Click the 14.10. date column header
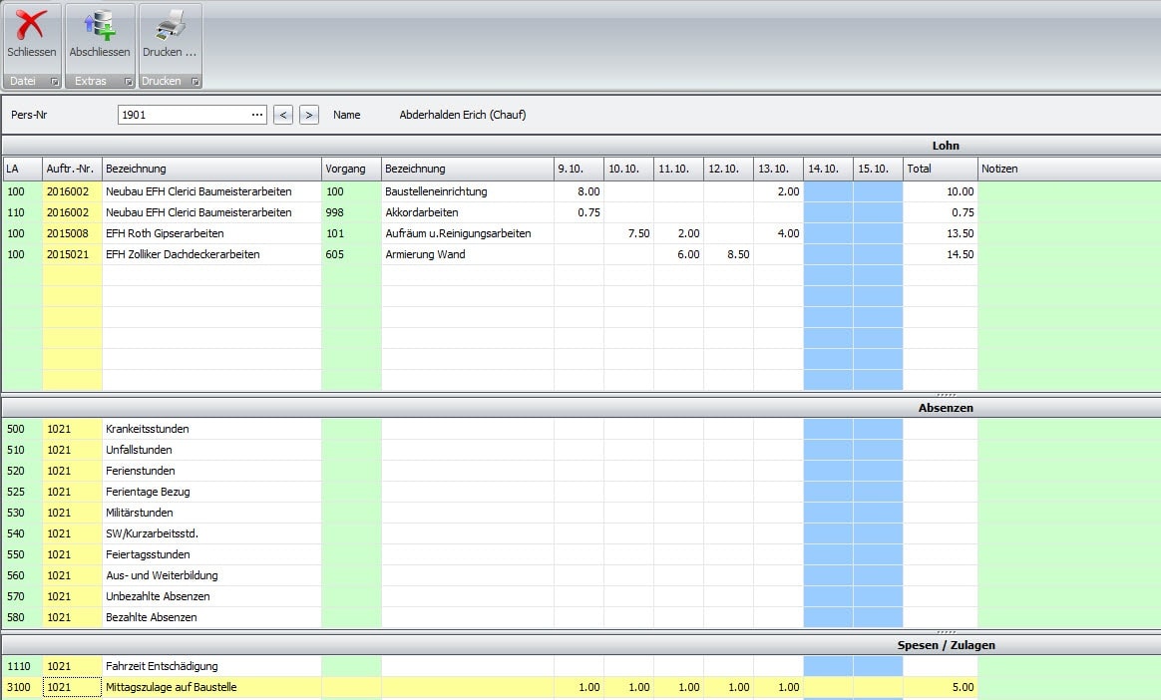 tap(828, 169)
